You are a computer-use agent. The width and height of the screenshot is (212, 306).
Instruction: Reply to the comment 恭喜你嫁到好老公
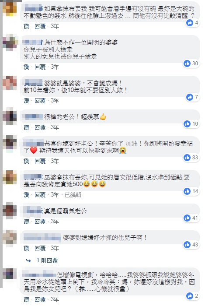[40, 161]
